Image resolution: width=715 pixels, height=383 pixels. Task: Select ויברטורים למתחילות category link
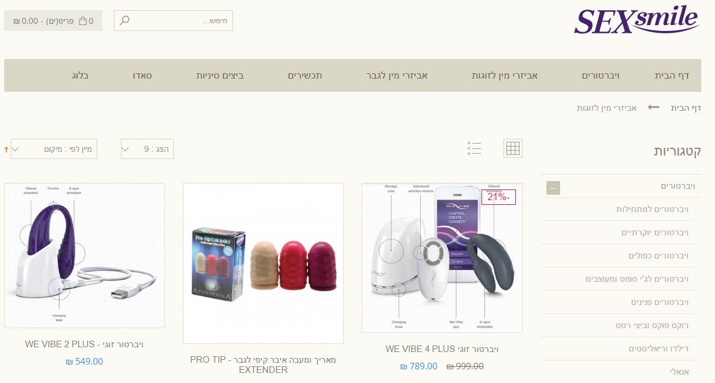click(x=652, y=209)
